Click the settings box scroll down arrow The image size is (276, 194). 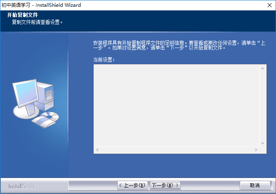coord(262,143)
